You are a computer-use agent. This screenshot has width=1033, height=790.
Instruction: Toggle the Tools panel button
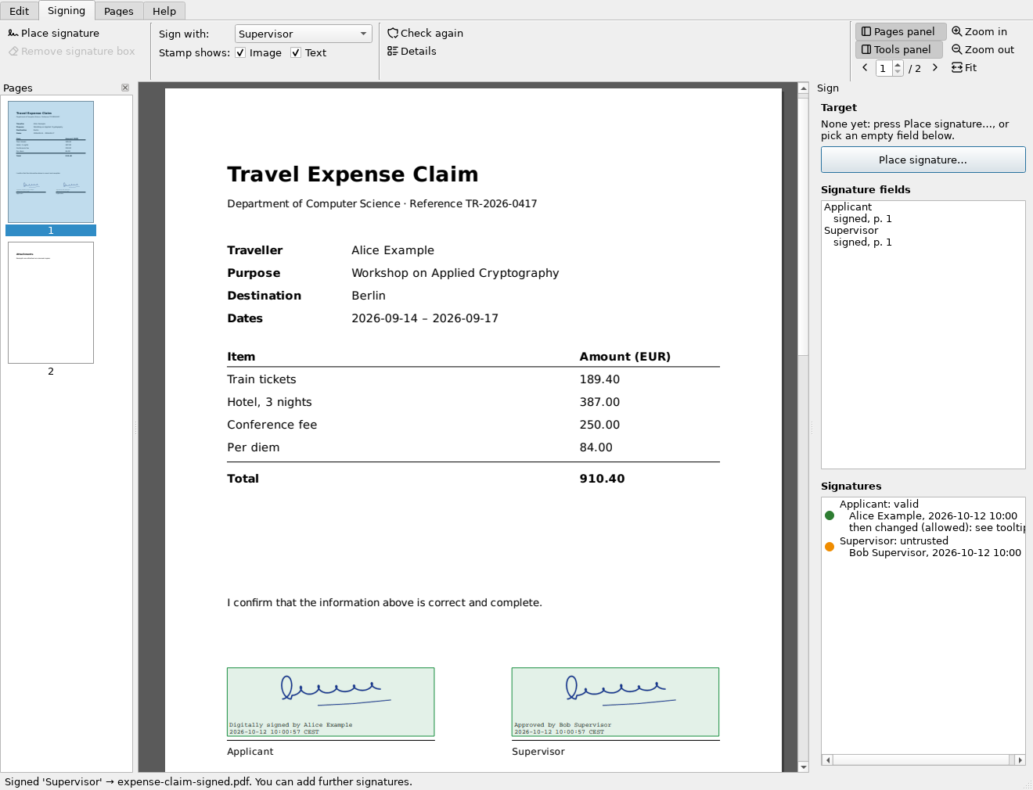click(x=898, y=49)
